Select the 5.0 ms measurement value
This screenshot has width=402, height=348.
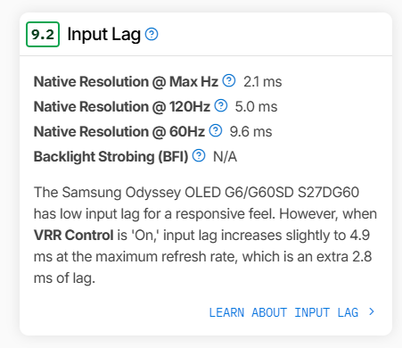(256, 107)
